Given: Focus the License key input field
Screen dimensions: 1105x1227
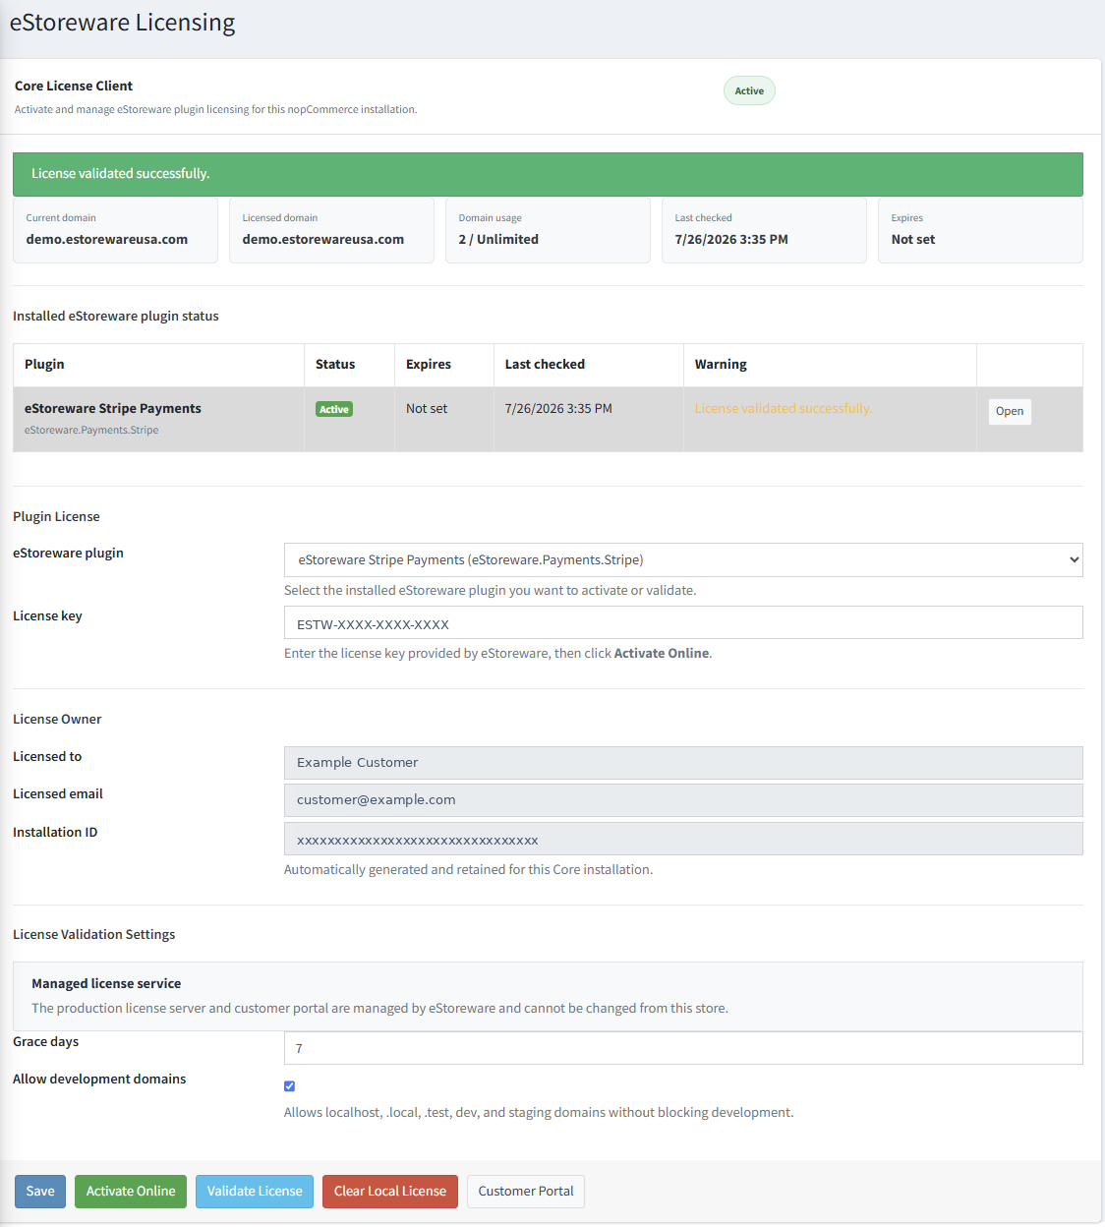Looking at the screenshot, I should pos(683,623).
